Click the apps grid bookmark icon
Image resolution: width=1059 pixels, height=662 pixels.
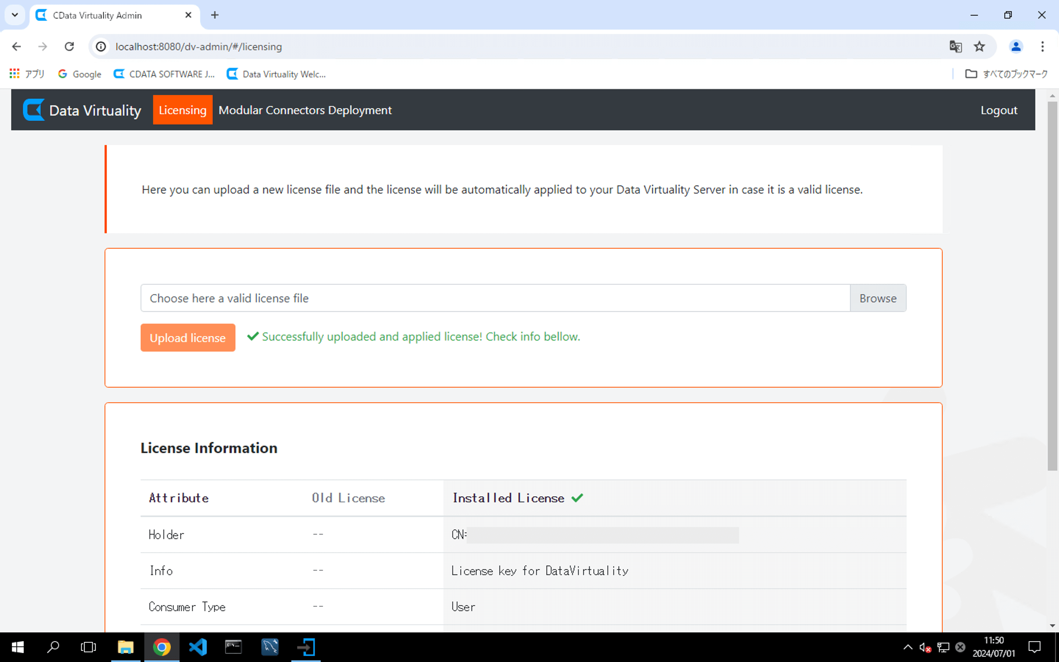click(x=14, y=74)
